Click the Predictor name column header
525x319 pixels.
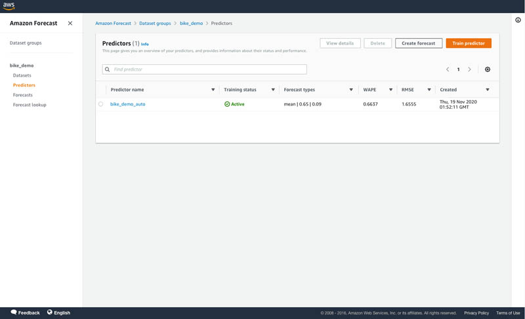(127, 90)
